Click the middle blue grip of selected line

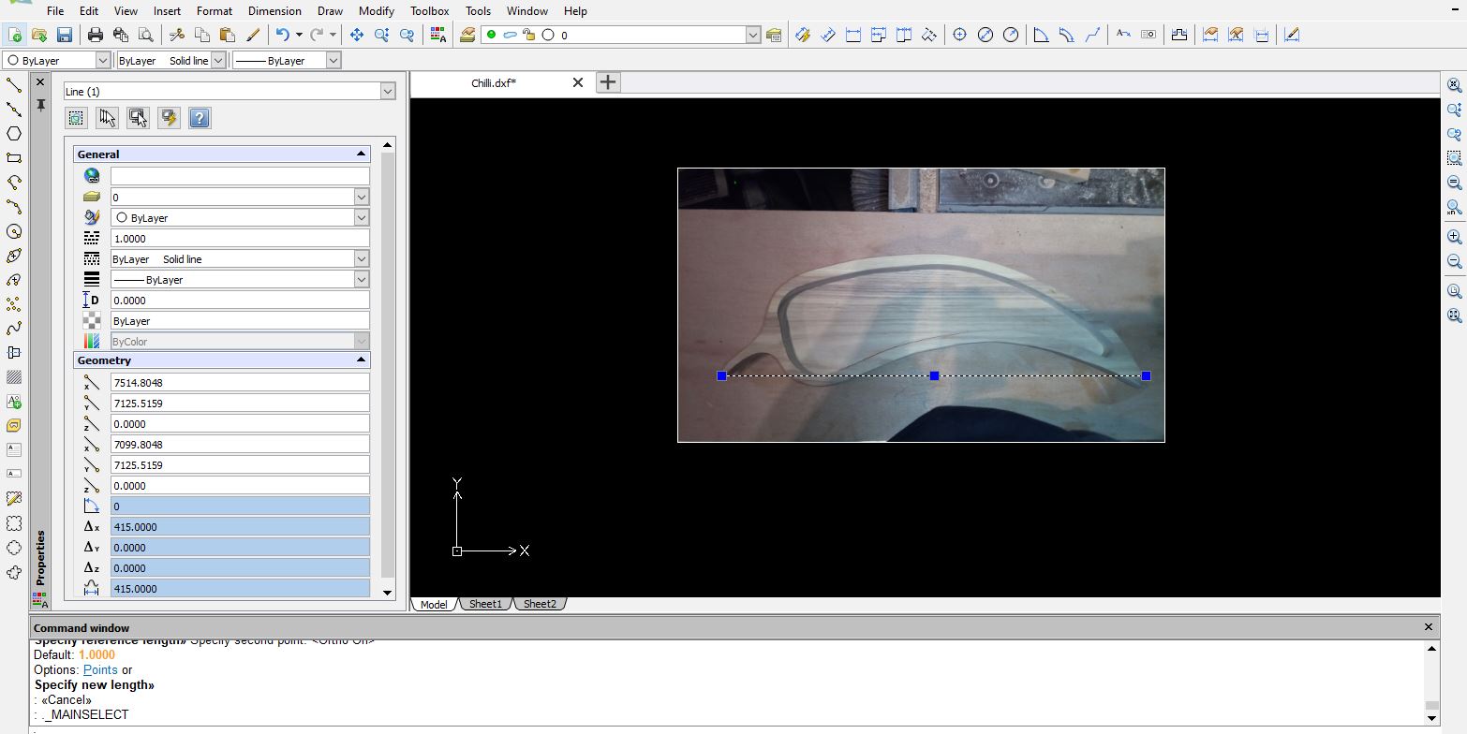tap(934, 375)
